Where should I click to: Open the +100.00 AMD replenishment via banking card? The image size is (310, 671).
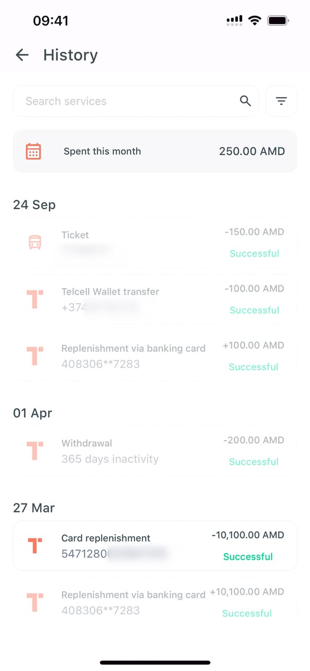click(154, 356)
